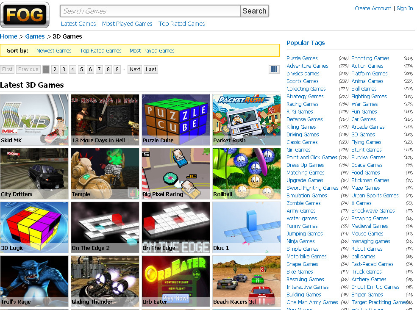Viewport: 417px width, 310px height.
Task: Select the Zombie Games tag
Action: point(303,203)
